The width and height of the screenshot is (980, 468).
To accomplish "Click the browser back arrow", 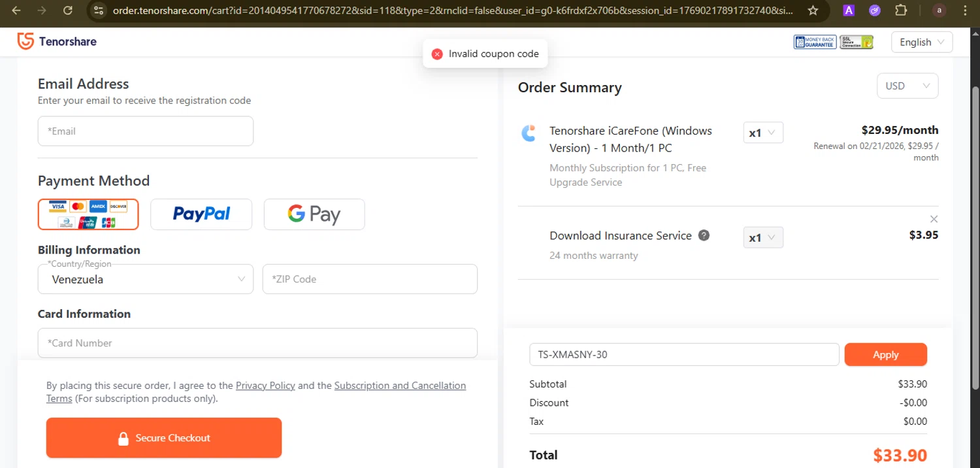I will click(16, 10).
